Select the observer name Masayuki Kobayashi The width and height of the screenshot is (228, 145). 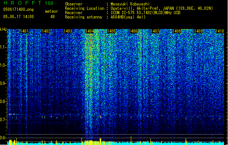pyautogui.click(x=130, y=4)
